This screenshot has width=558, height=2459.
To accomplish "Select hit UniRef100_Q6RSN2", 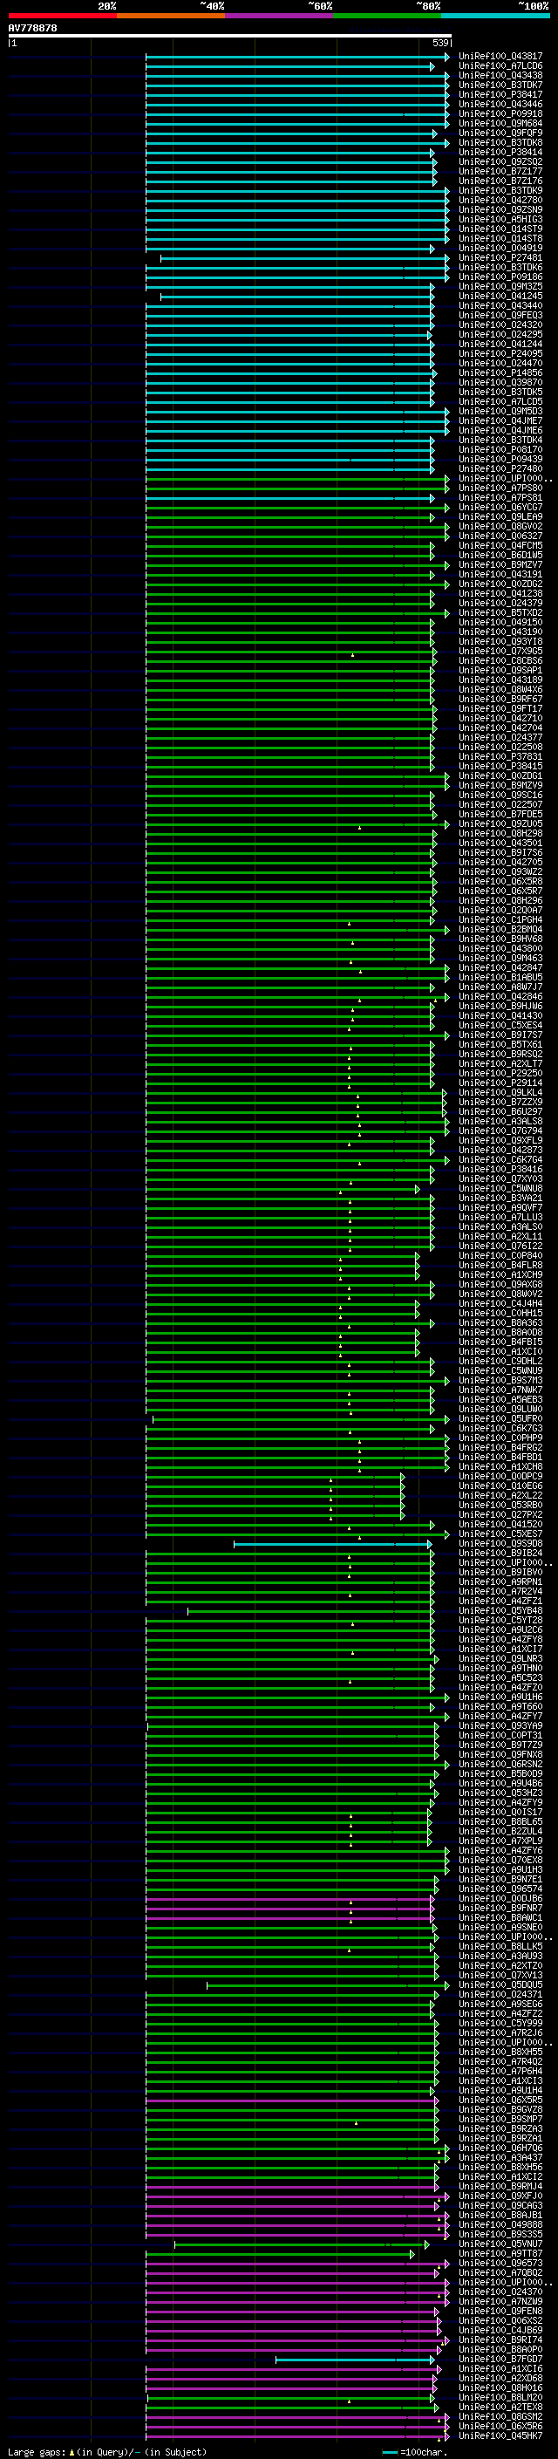I will (500, 1764).
